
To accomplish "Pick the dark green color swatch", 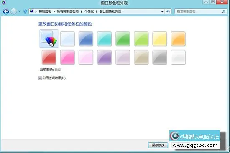I will 123,39.
